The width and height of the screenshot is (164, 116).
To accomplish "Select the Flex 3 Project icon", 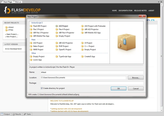I will pyautogui.click(x=31, y=30).
